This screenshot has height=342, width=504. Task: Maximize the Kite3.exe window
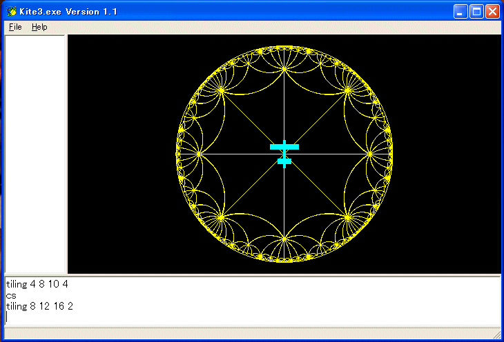pyautogui.click(x=476, y=12)
